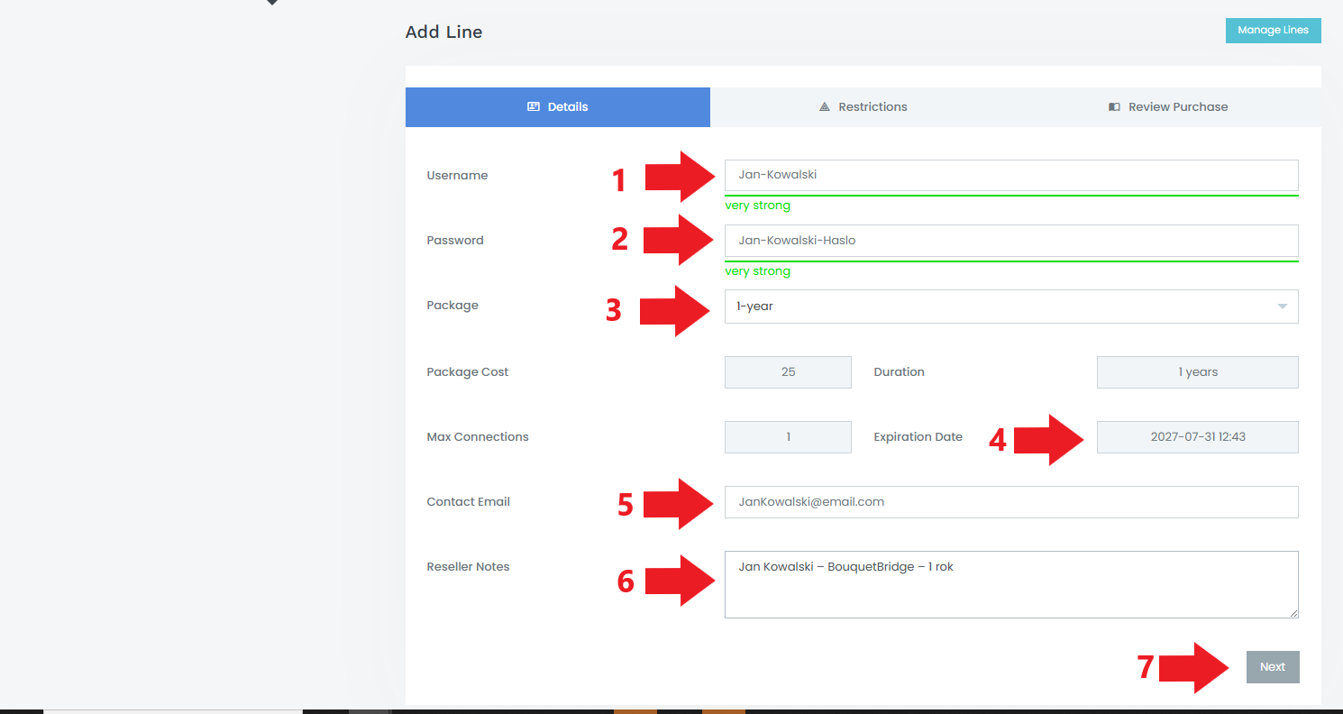Click the Max Connections field

coord(788,436)
